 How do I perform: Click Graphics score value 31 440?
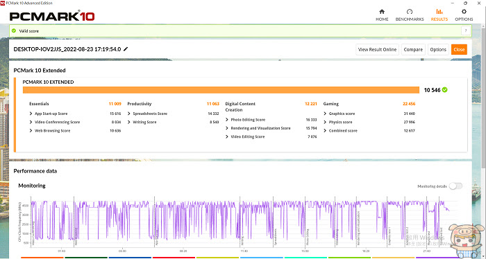click(x=409, y=114)
